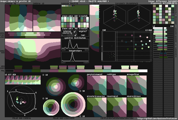Click the LI-MATCH vertical colour strip
The height and width of the screenshot is (120, 178).
(94, 28)
